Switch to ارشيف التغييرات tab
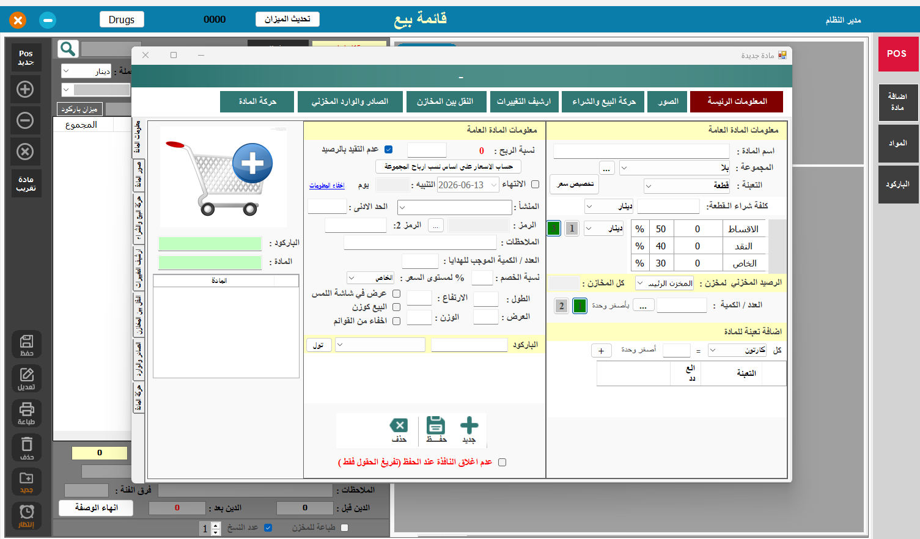This screenshot has height=539, width=920. pyautogui.click(x=524, y=101)
